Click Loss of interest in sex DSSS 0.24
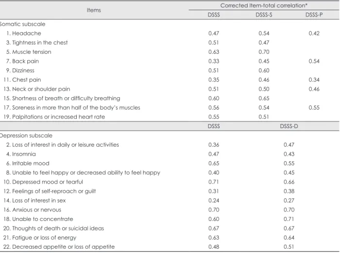The width and height of the screenshot is (340, 253). coord(214,201)
